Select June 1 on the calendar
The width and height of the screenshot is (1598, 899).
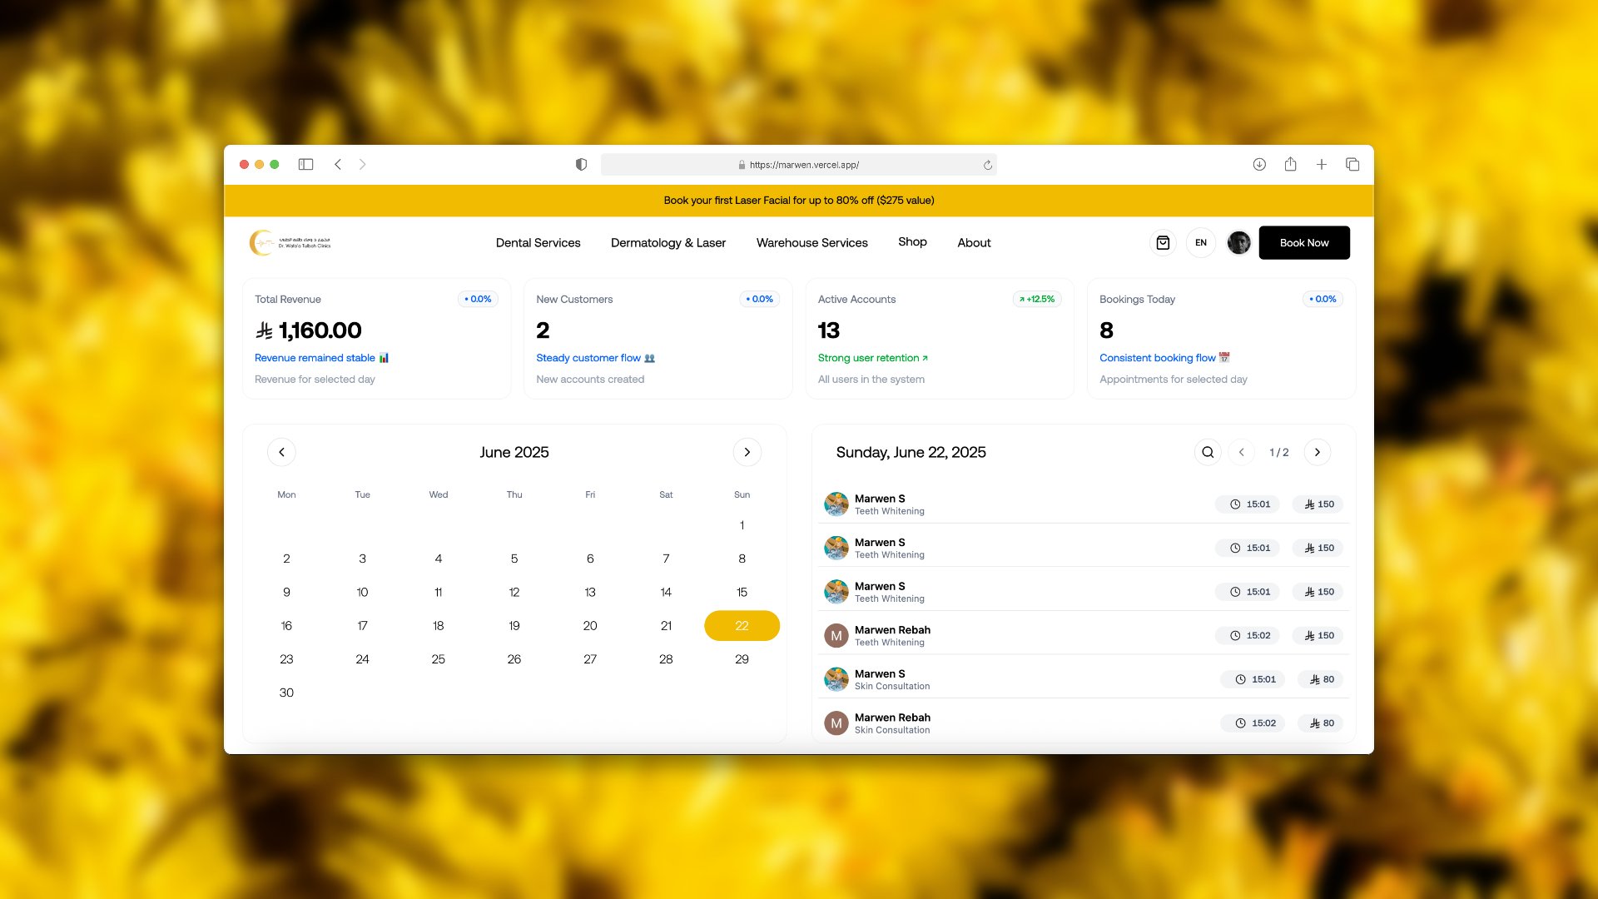pos(742,525)
